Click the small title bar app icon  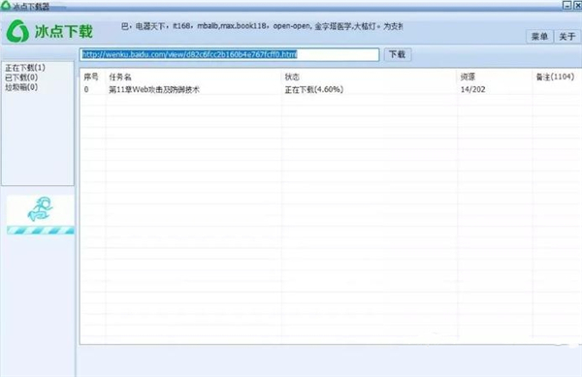6,5
